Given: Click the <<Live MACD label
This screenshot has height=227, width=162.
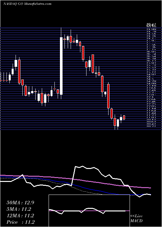Looking at the screenshot, I should (x=136, y=219).
